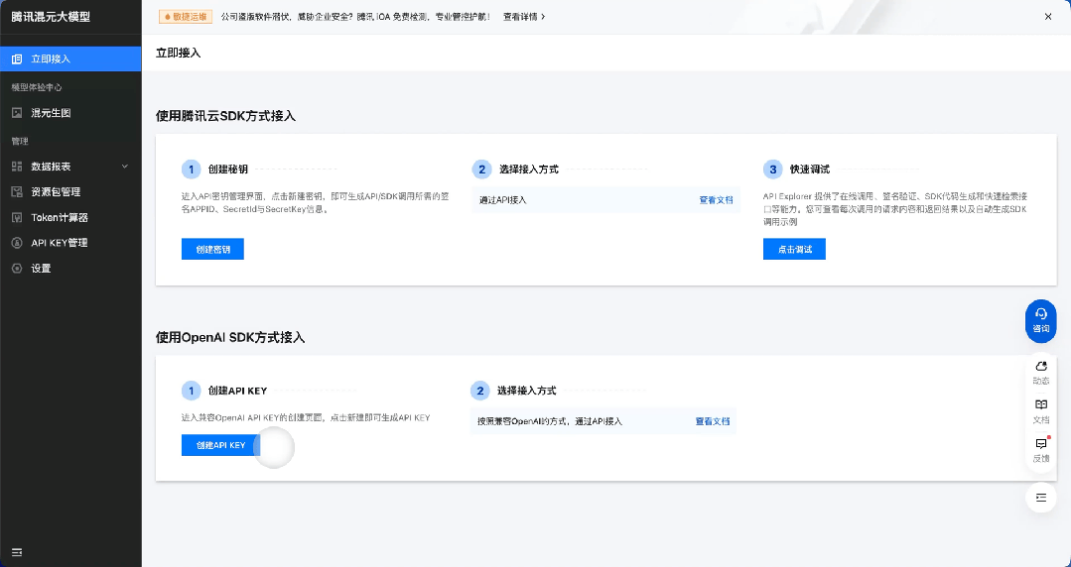Image resolution: width=1071 pixels, height=567 pixels.
Task: Expand the 数据报表 submenu chevron
Action: tap(125, 167)
